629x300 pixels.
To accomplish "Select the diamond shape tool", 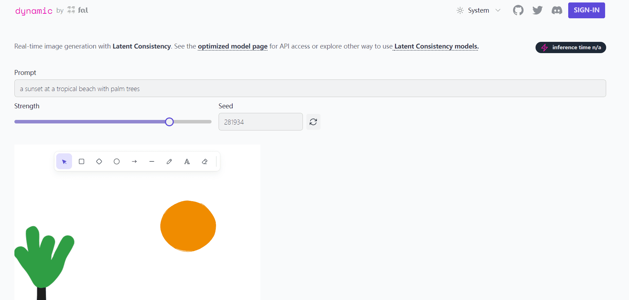I will pyautogui.click(x=99, y=161).
